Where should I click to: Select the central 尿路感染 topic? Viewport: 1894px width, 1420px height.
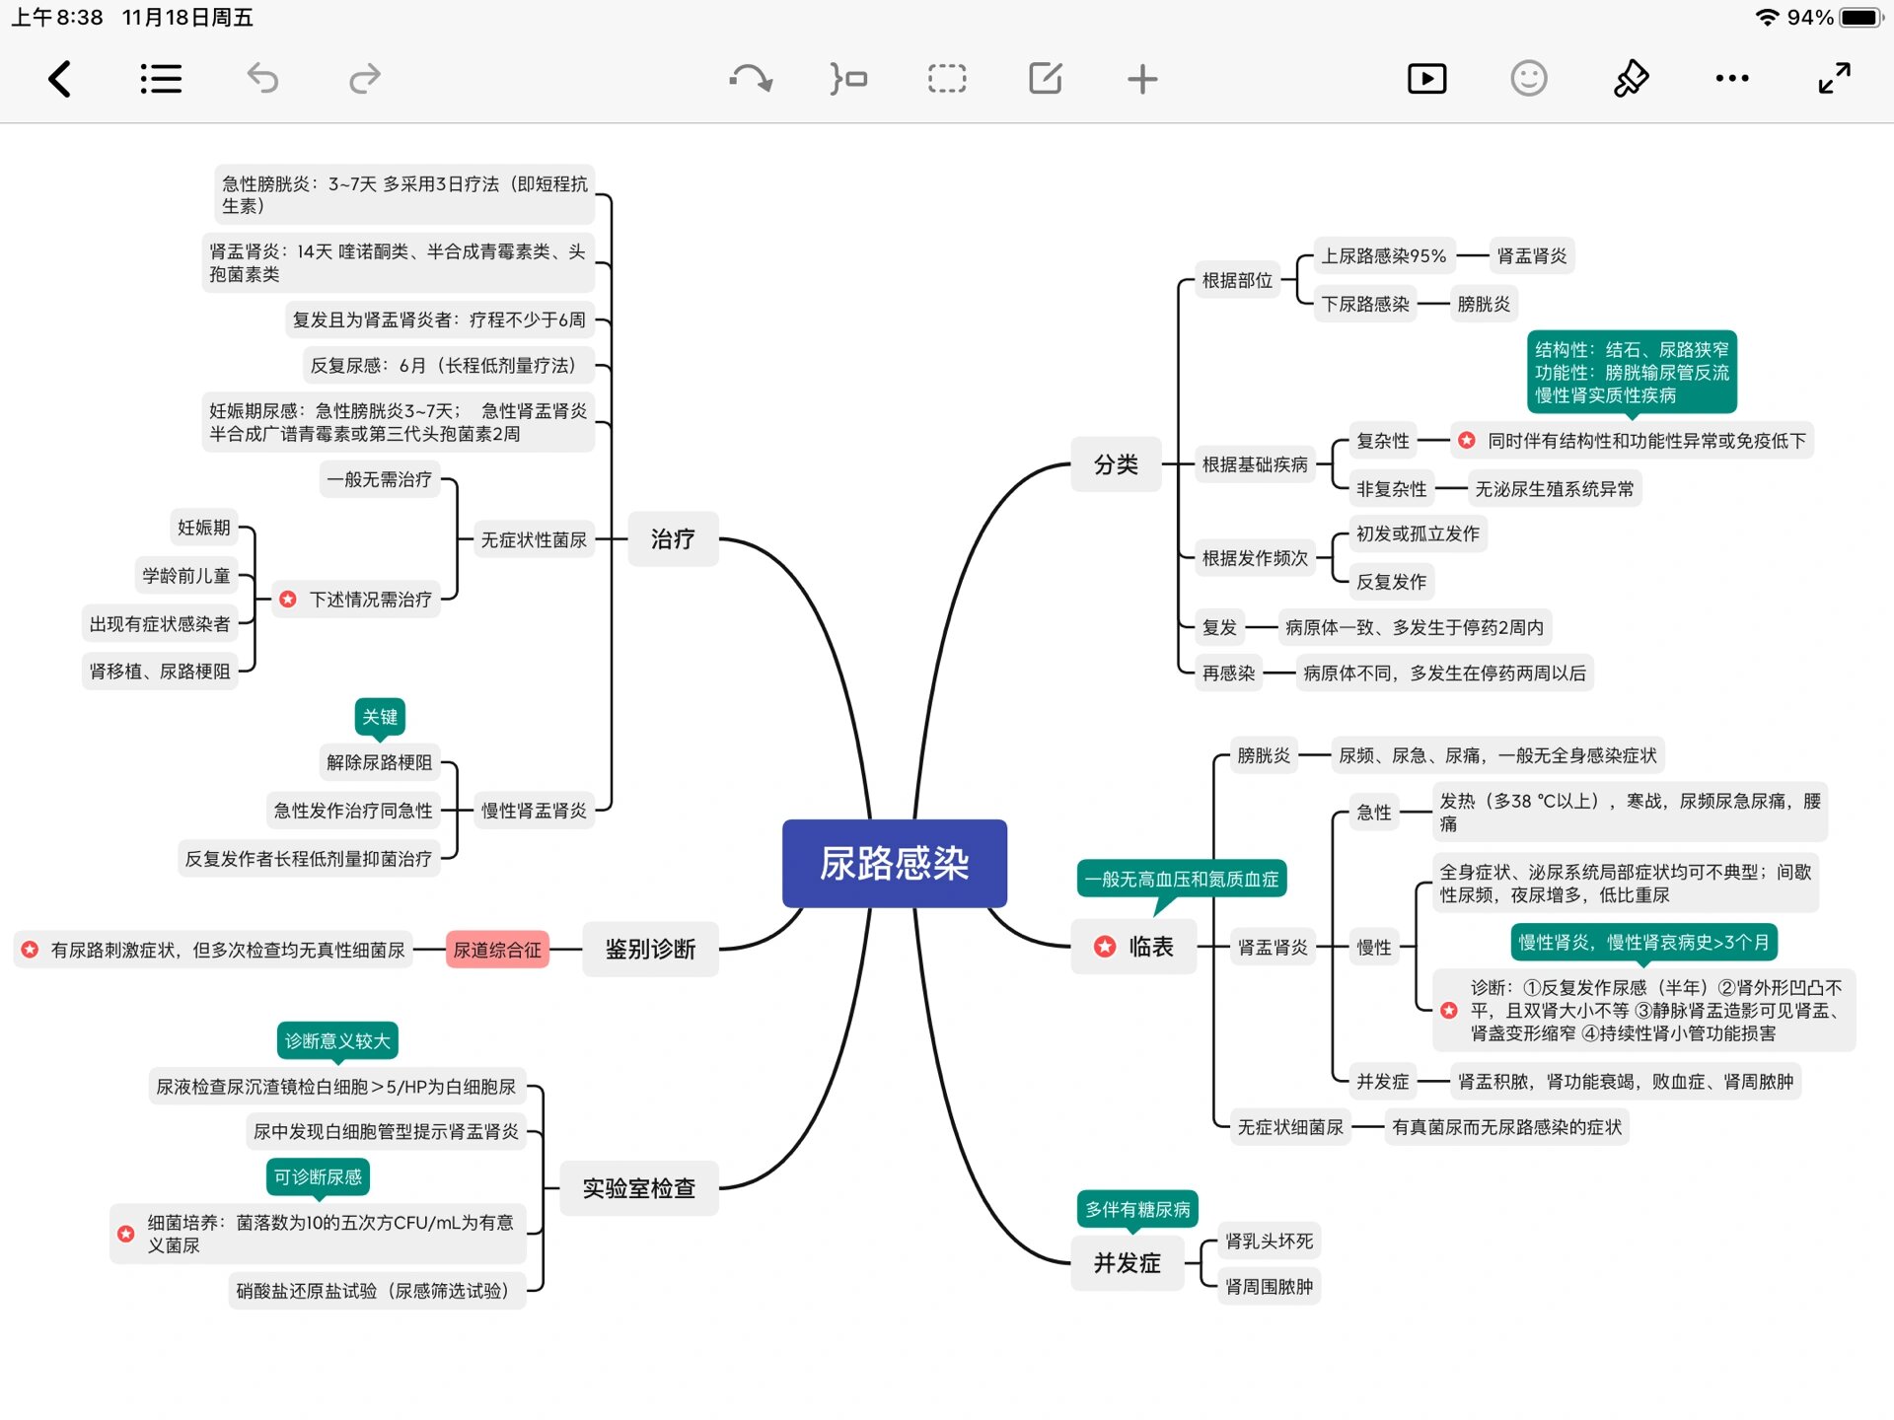coord(894,863)
